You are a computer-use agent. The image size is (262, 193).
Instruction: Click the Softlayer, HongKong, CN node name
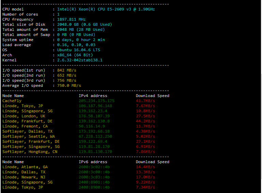pyautogui.click(x=30, y=152)
